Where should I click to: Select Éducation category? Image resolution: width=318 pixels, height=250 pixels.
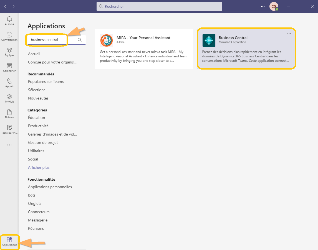click(37, 118)
